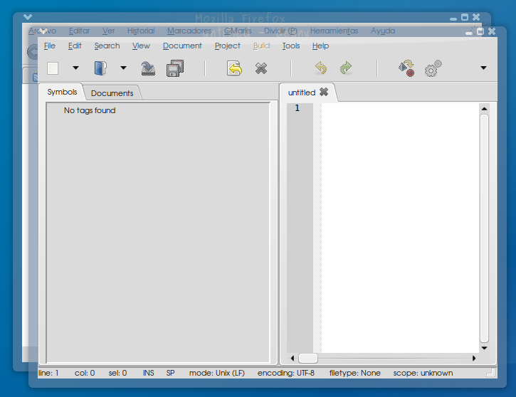Open Ayuda menu in the Firefox window
The image size is (516, 397).
point(383,31)
